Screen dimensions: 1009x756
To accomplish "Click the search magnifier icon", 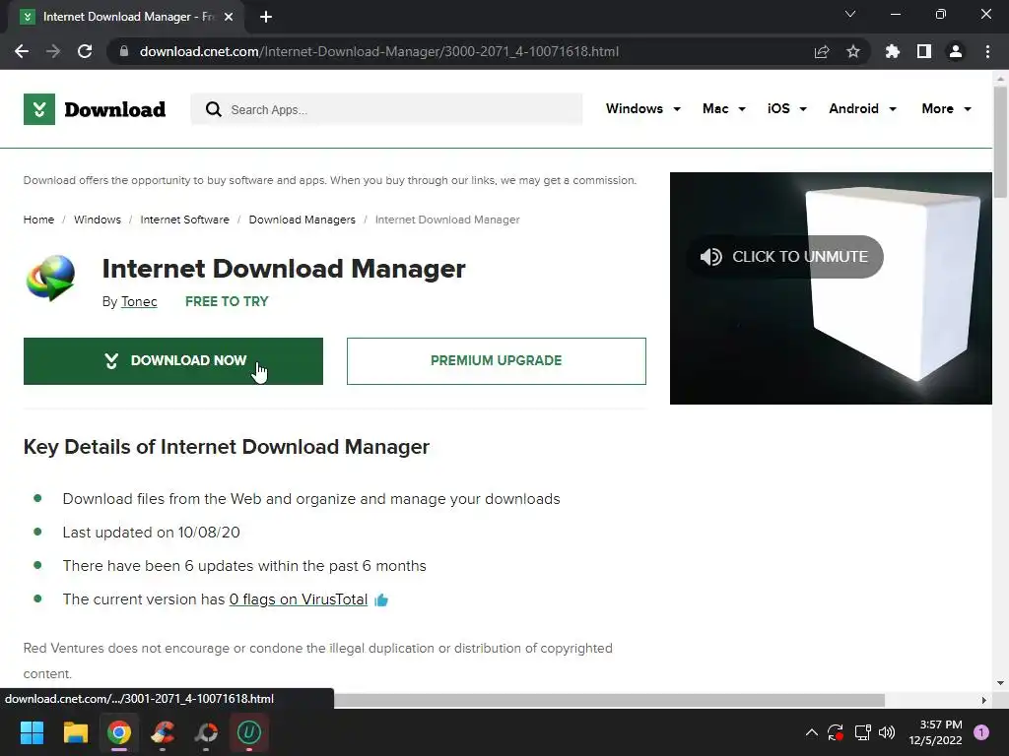I will (x=214, y=109).
